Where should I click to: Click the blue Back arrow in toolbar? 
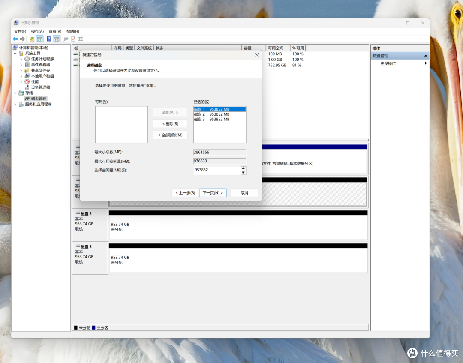(15, 39)
